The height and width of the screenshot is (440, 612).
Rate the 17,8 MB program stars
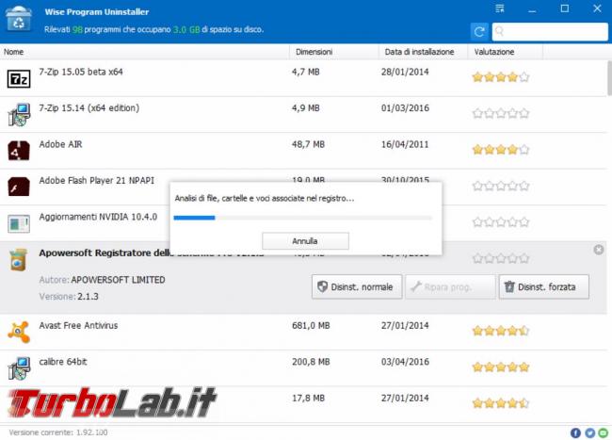tap(501, 403)
